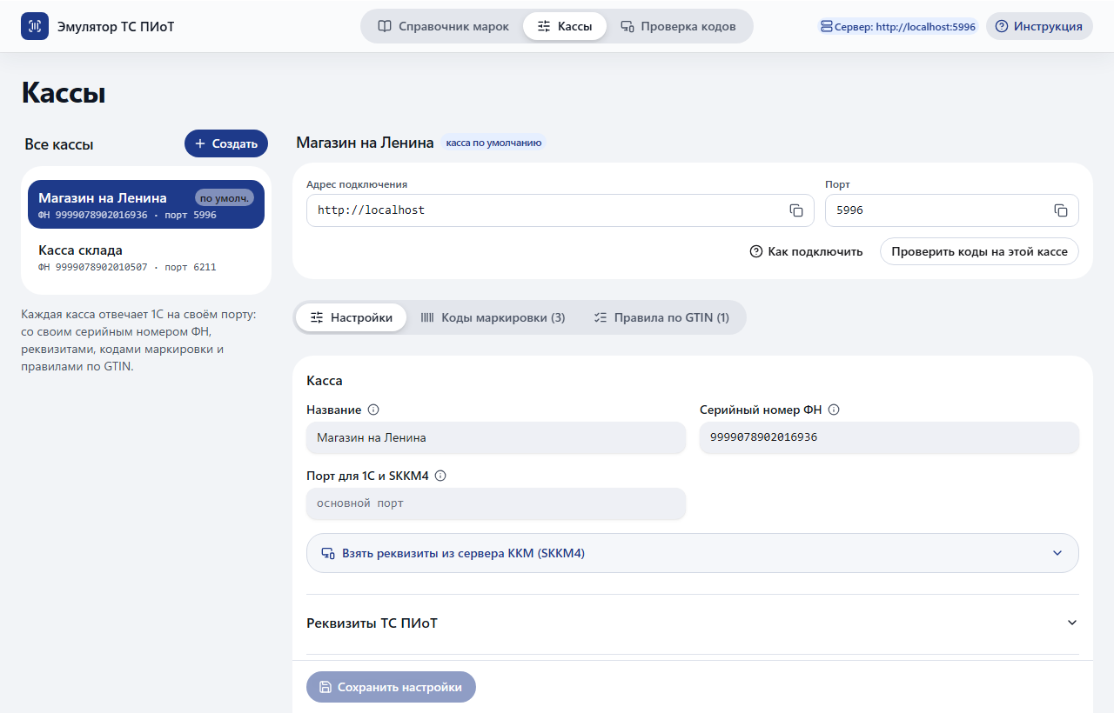Open the Коды маркировки (3) tab
This screenshot has width=1114, height=713.
[x=493, y=317]
